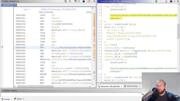Image resolution: width=180 pixels, height=101 pixels.
Task: Take a snapshot of the Decompile view
Action: click(x=171, y=1)
